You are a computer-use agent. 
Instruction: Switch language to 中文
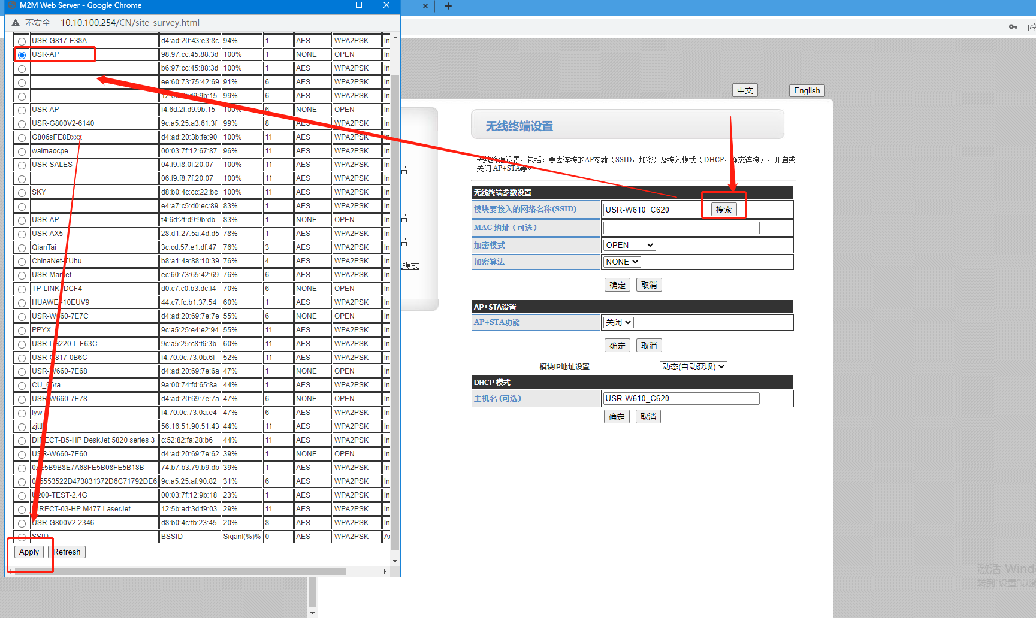(x=745, y=90)
